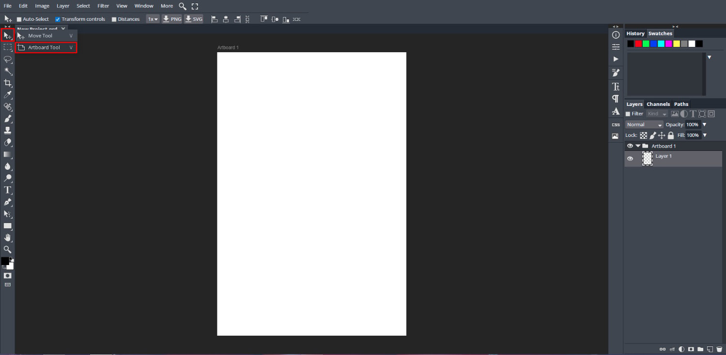Open the Image menu
This screenshot has width=726, height=355.
(42, 6)
